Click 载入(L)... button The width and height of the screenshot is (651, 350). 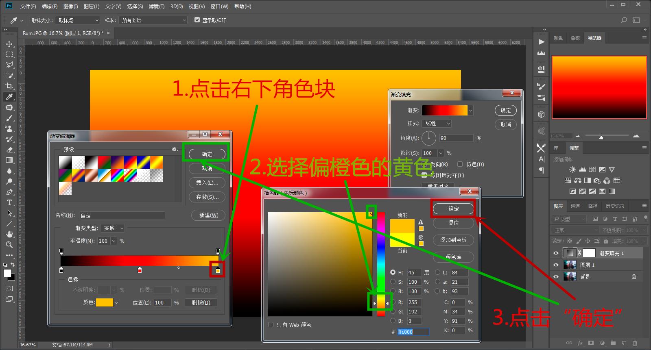pyautogui.click(x=207, y=183)
